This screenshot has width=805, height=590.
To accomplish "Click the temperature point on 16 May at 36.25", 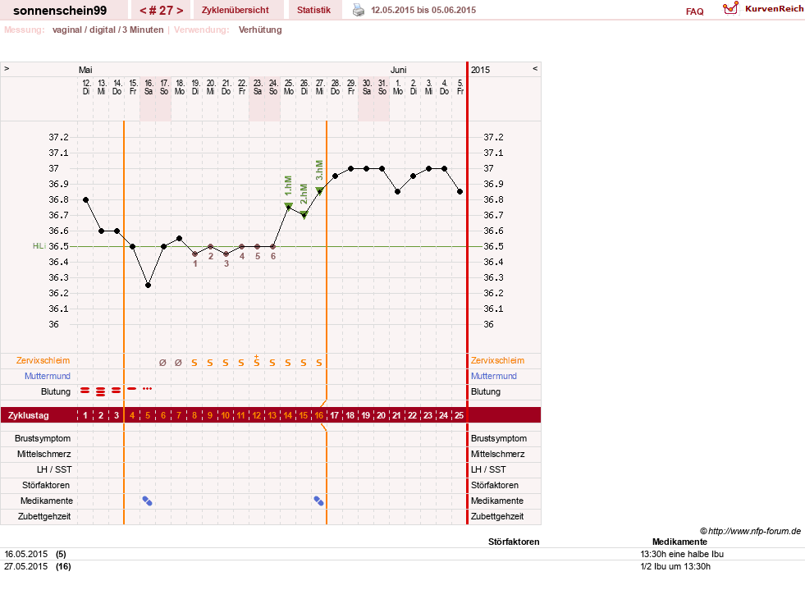I will [148, 285].
